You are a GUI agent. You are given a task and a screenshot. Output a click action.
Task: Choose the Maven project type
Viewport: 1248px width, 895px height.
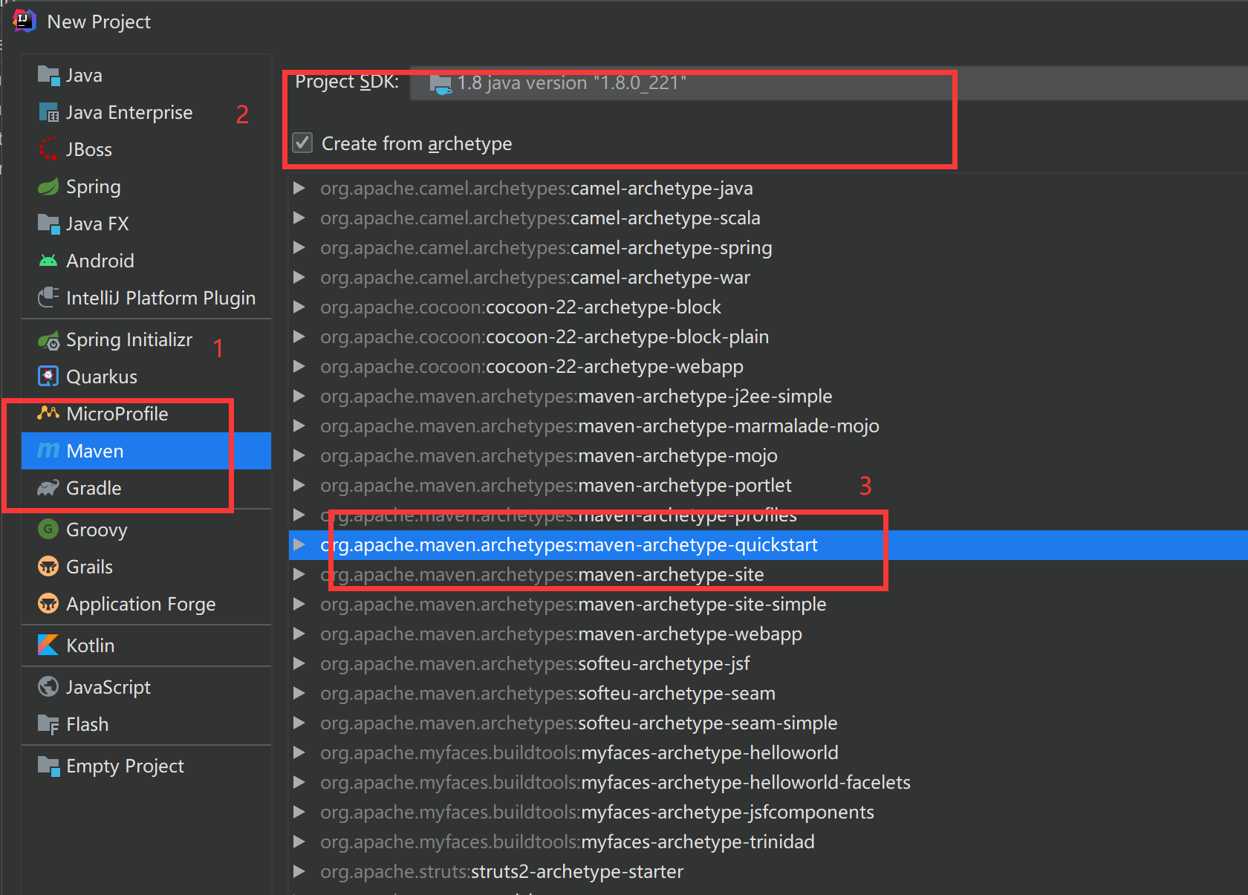tap(146, 451)
